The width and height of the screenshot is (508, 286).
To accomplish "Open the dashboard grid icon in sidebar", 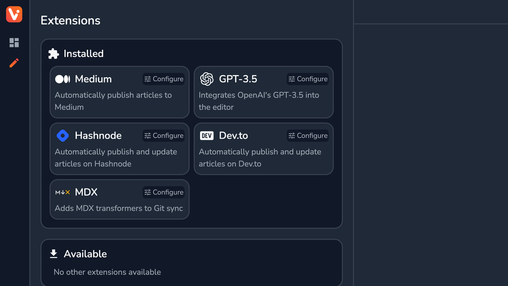I will (14, 43).
